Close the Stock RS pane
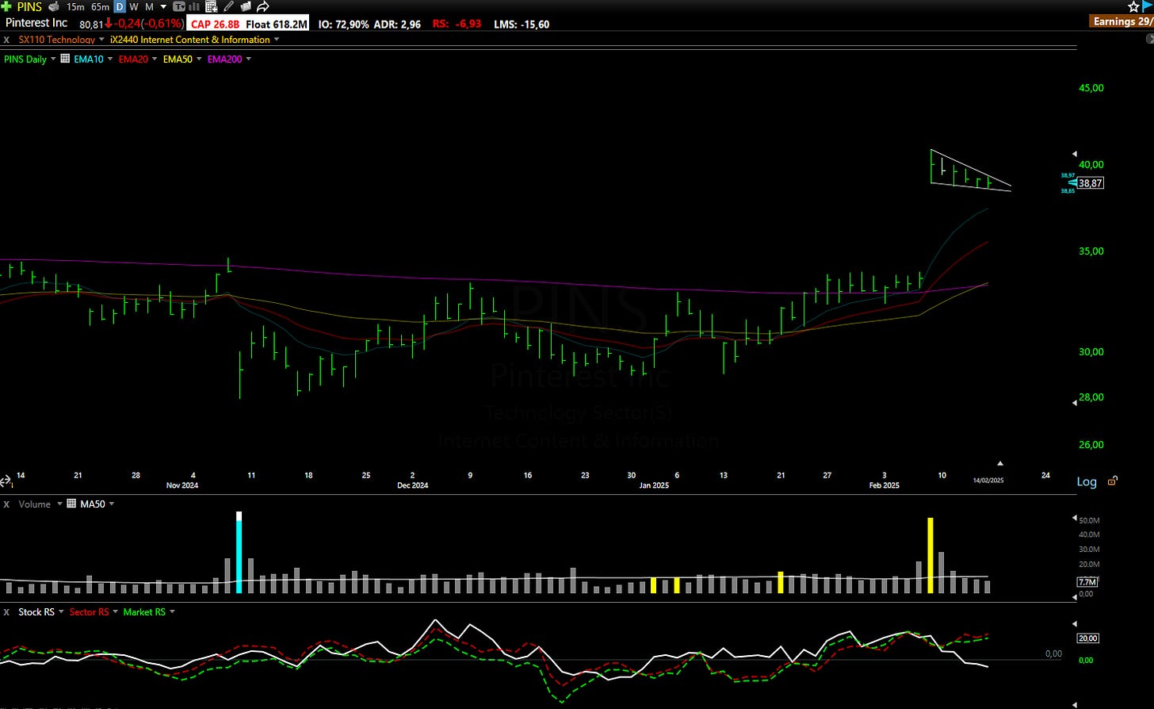This screenshot has width=1154, height=709. (x=6, y=612)
